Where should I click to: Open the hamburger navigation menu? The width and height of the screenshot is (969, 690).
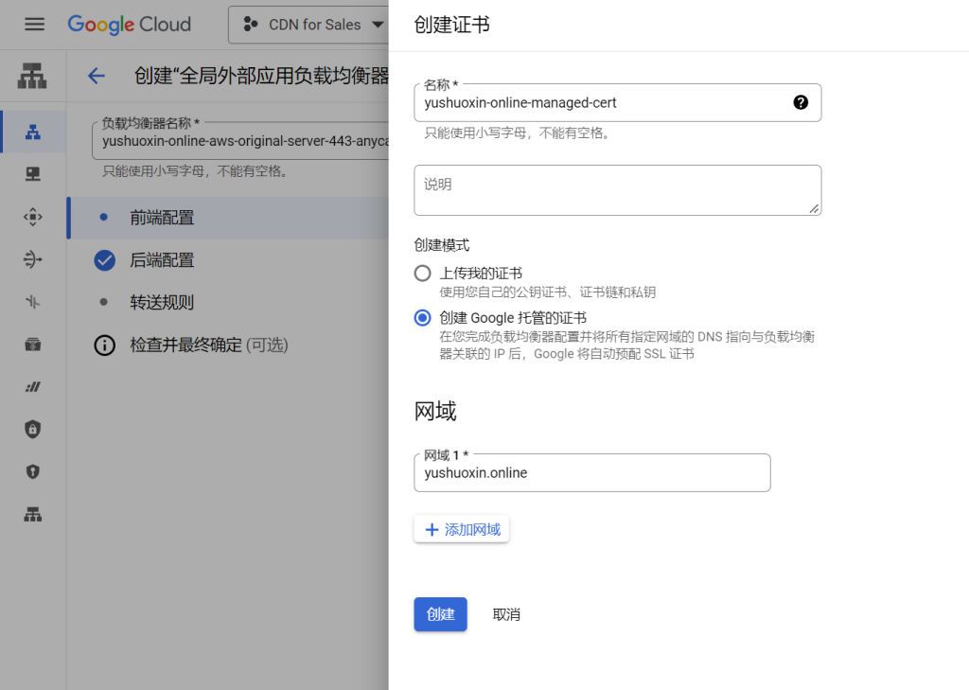pos(35,25)
